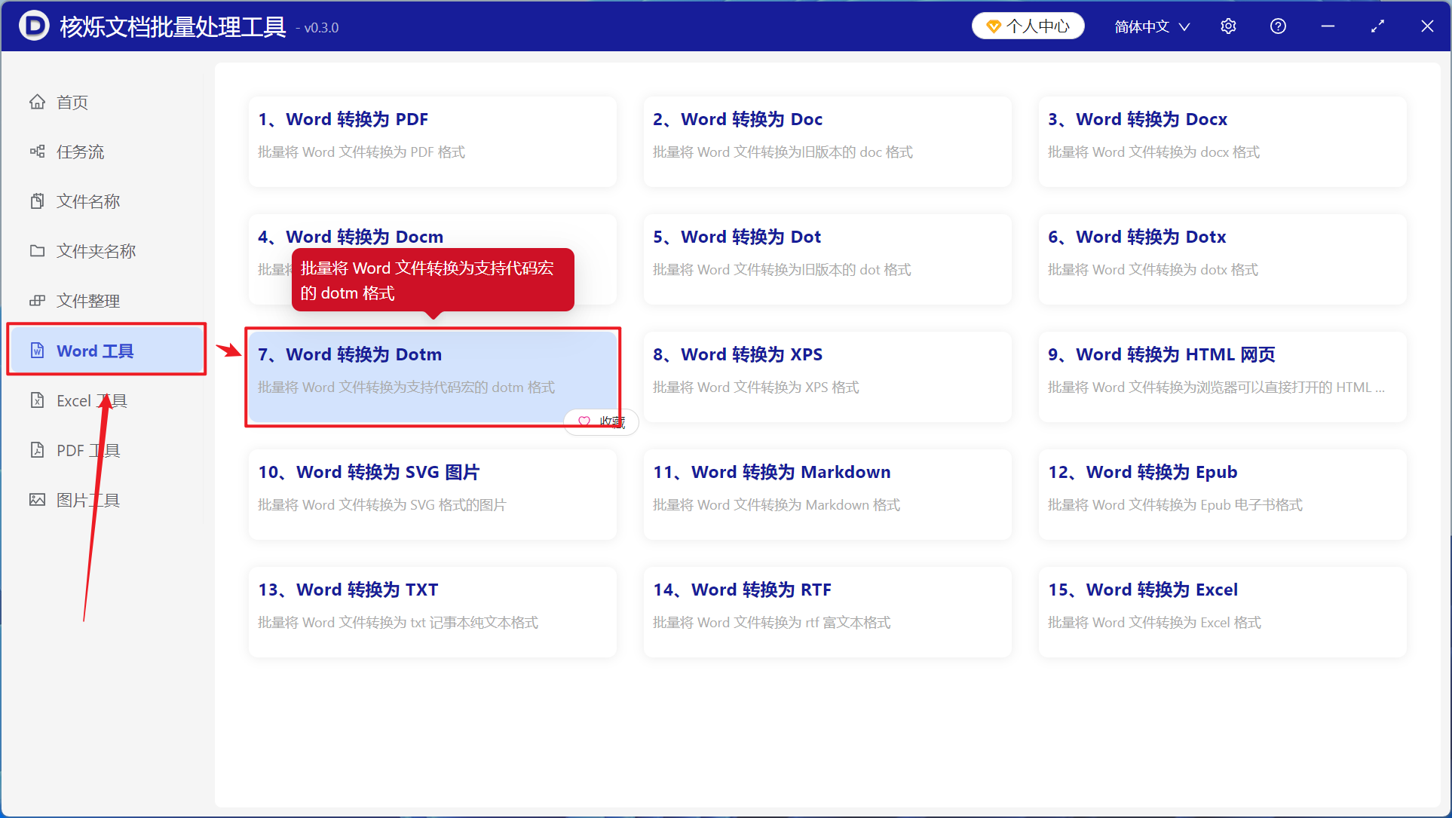Image resolution: width=1452 pixels, height=818 pixels.
Task: Click the version label v0.3.0
Action: pos(317,28)
